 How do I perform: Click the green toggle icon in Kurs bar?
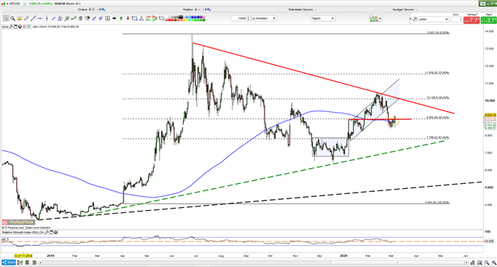coord(29,27)
